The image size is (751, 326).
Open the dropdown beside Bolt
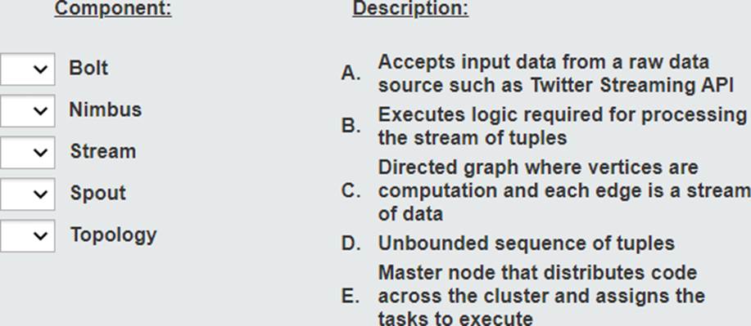point(27,69)
